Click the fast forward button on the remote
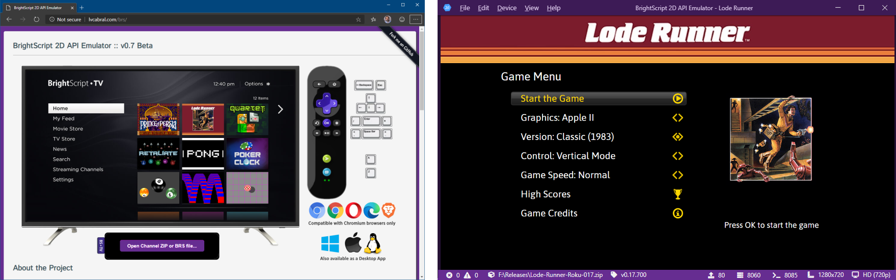This screenshot has width=896, height=280. tap(336, 133)
